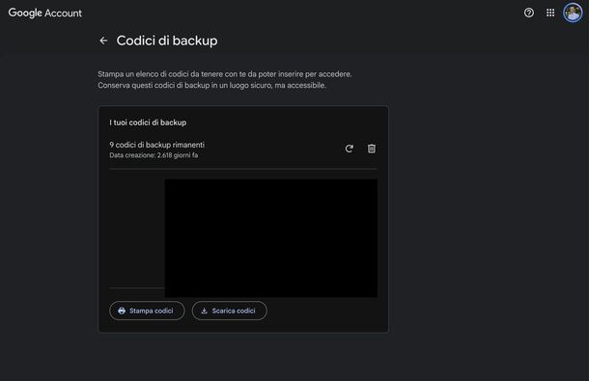Click the Google Account logo
589x381 pixels.
[45, 14]
